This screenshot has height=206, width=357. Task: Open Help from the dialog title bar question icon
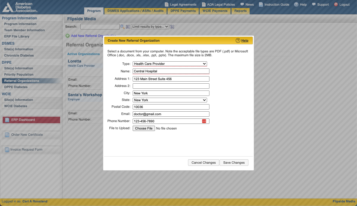238,40
